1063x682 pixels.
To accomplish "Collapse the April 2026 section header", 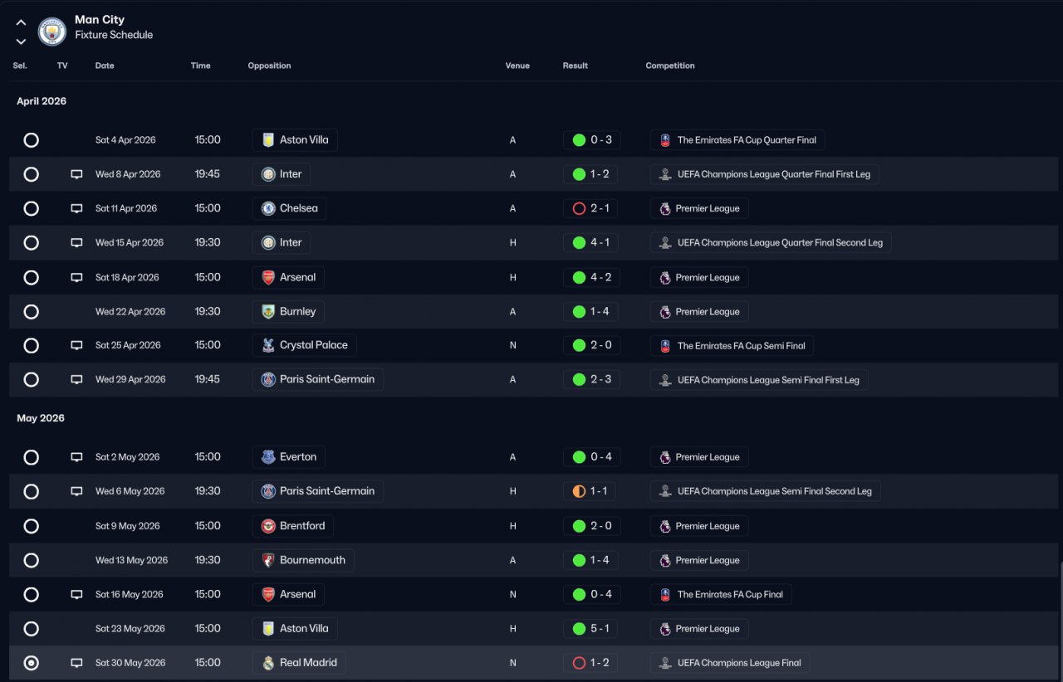I will pyautogui.click(x=42, y=101).
